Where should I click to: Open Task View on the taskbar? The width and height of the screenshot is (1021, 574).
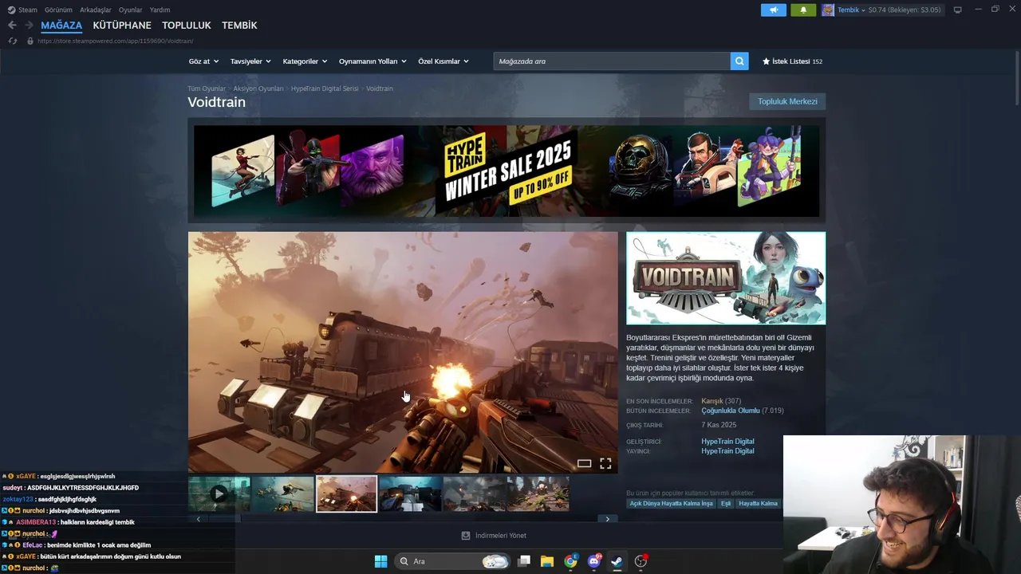click(x=524, y=561)
